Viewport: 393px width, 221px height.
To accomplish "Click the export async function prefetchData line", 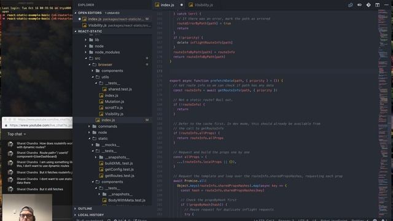I will [226, 80].
